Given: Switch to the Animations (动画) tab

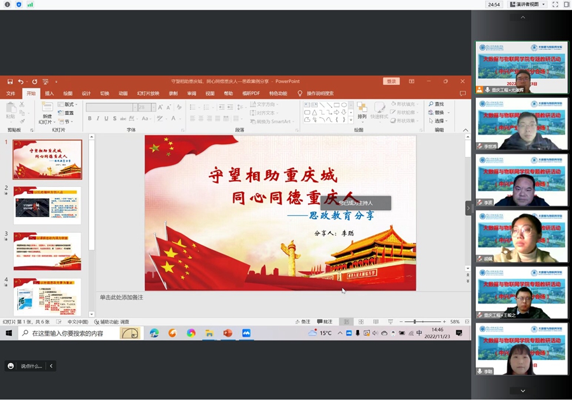Looking at the screenshot, I should tap(123, 93).
